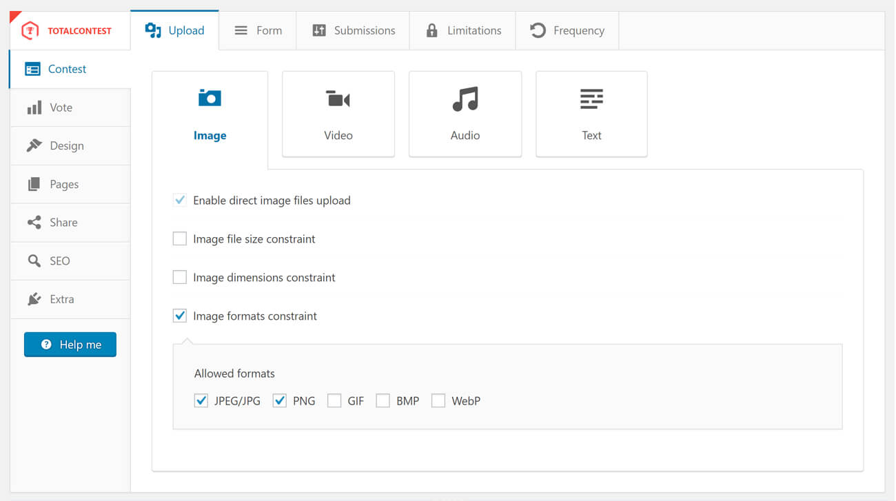Click the Share icon in sidebar
Image resolution: width=896 pixels, height=501 pixels.
(34, 223)
